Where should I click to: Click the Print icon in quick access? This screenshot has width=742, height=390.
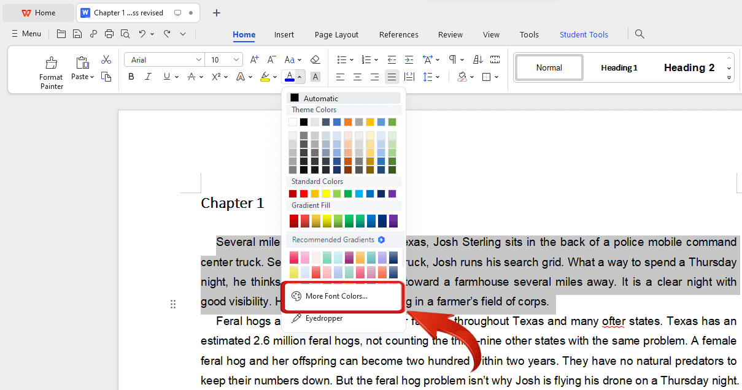coord(109,34)
